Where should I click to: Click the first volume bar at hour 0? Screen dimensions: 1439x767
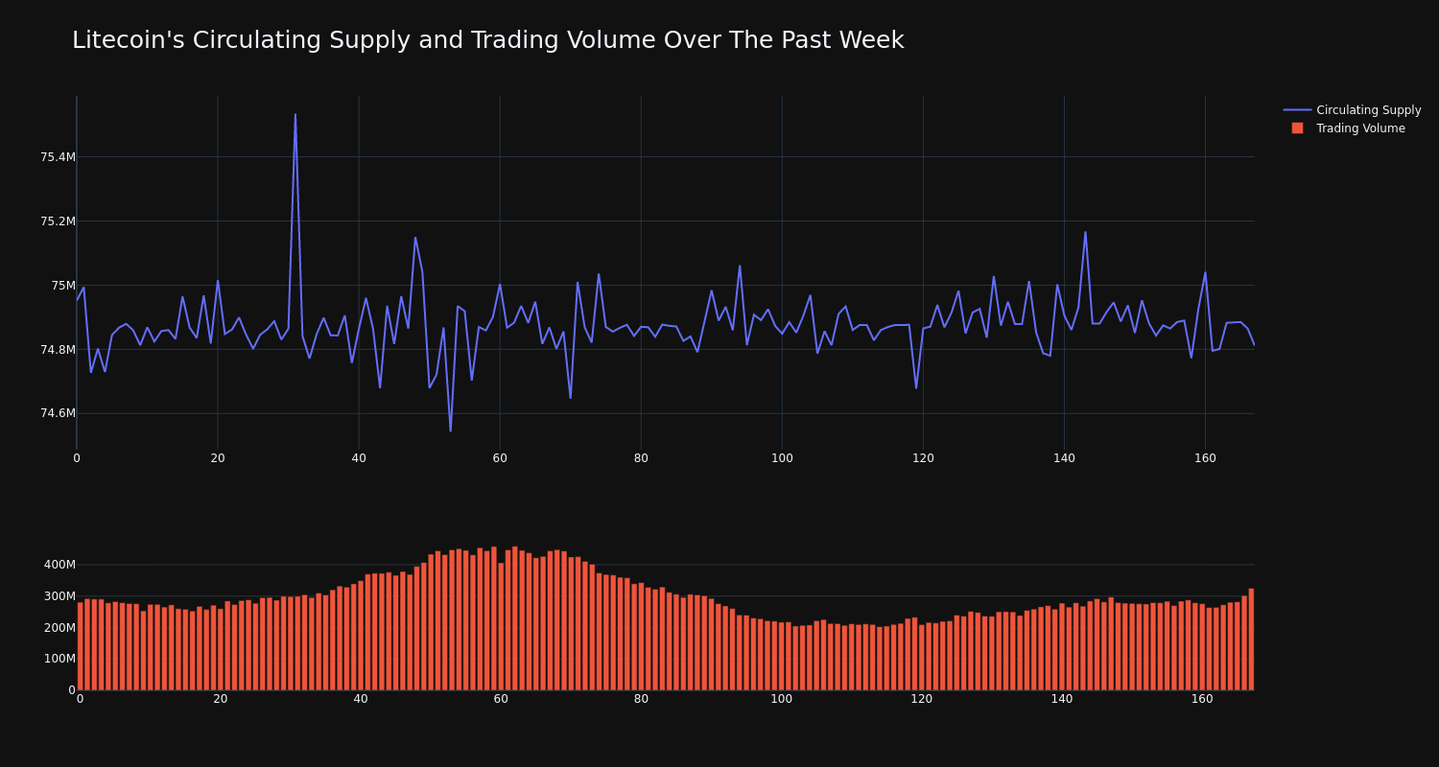click(x=80, y=646)
